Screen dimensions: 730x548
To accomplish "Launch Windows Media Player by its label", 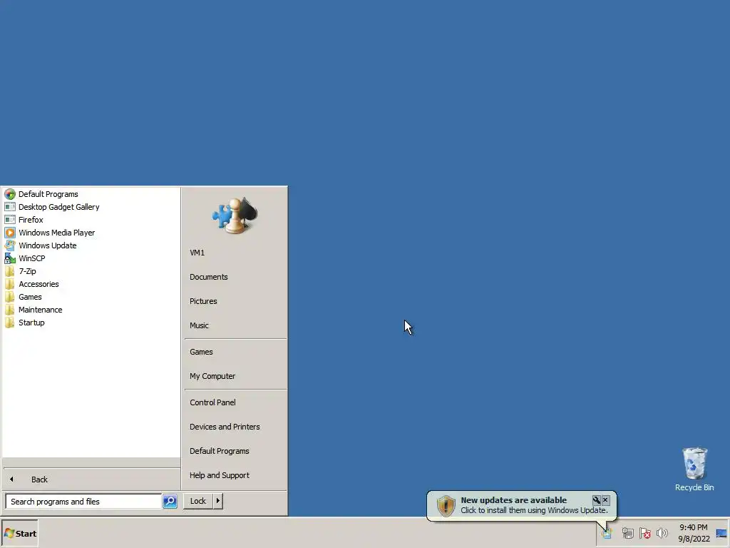I will click(57, 233).
